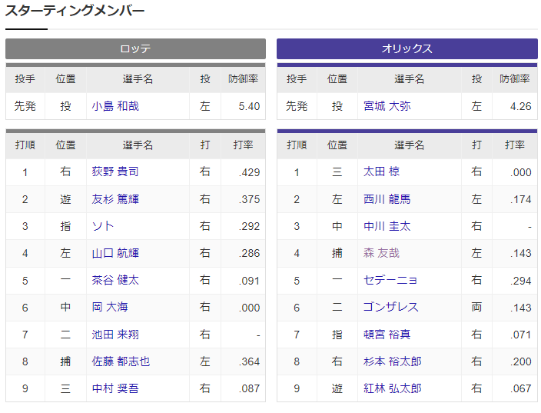
Task: Open 紅林 弘太郎 player link
Action: [392, 388]
